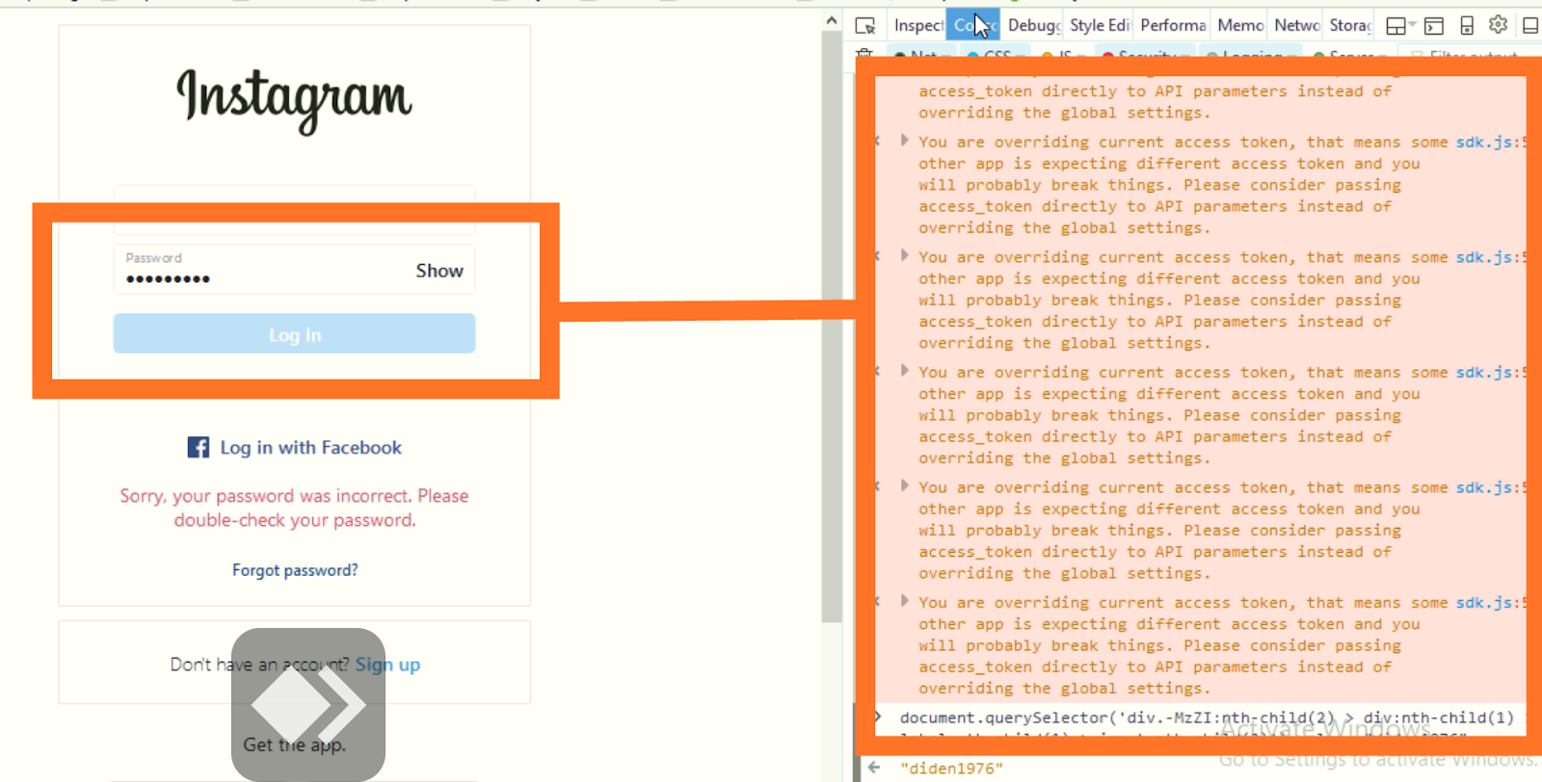Viewport: 1542px width, 782px height.
Task: Toggle the split console icon
Action: coord(1434,25)
